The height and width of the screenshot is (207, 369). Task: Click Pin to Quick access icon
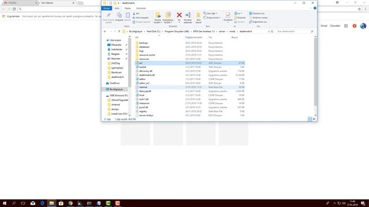click(x=108, y=18)
